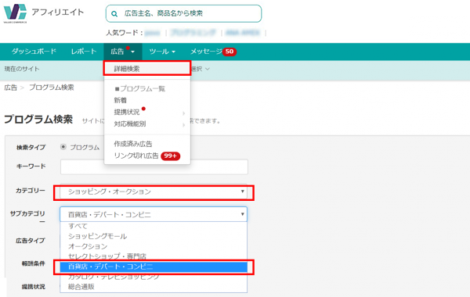Open メッセージ in navigation bar
Screen dimensions: 470x297
pyautogui.click(x=206, y=52)
